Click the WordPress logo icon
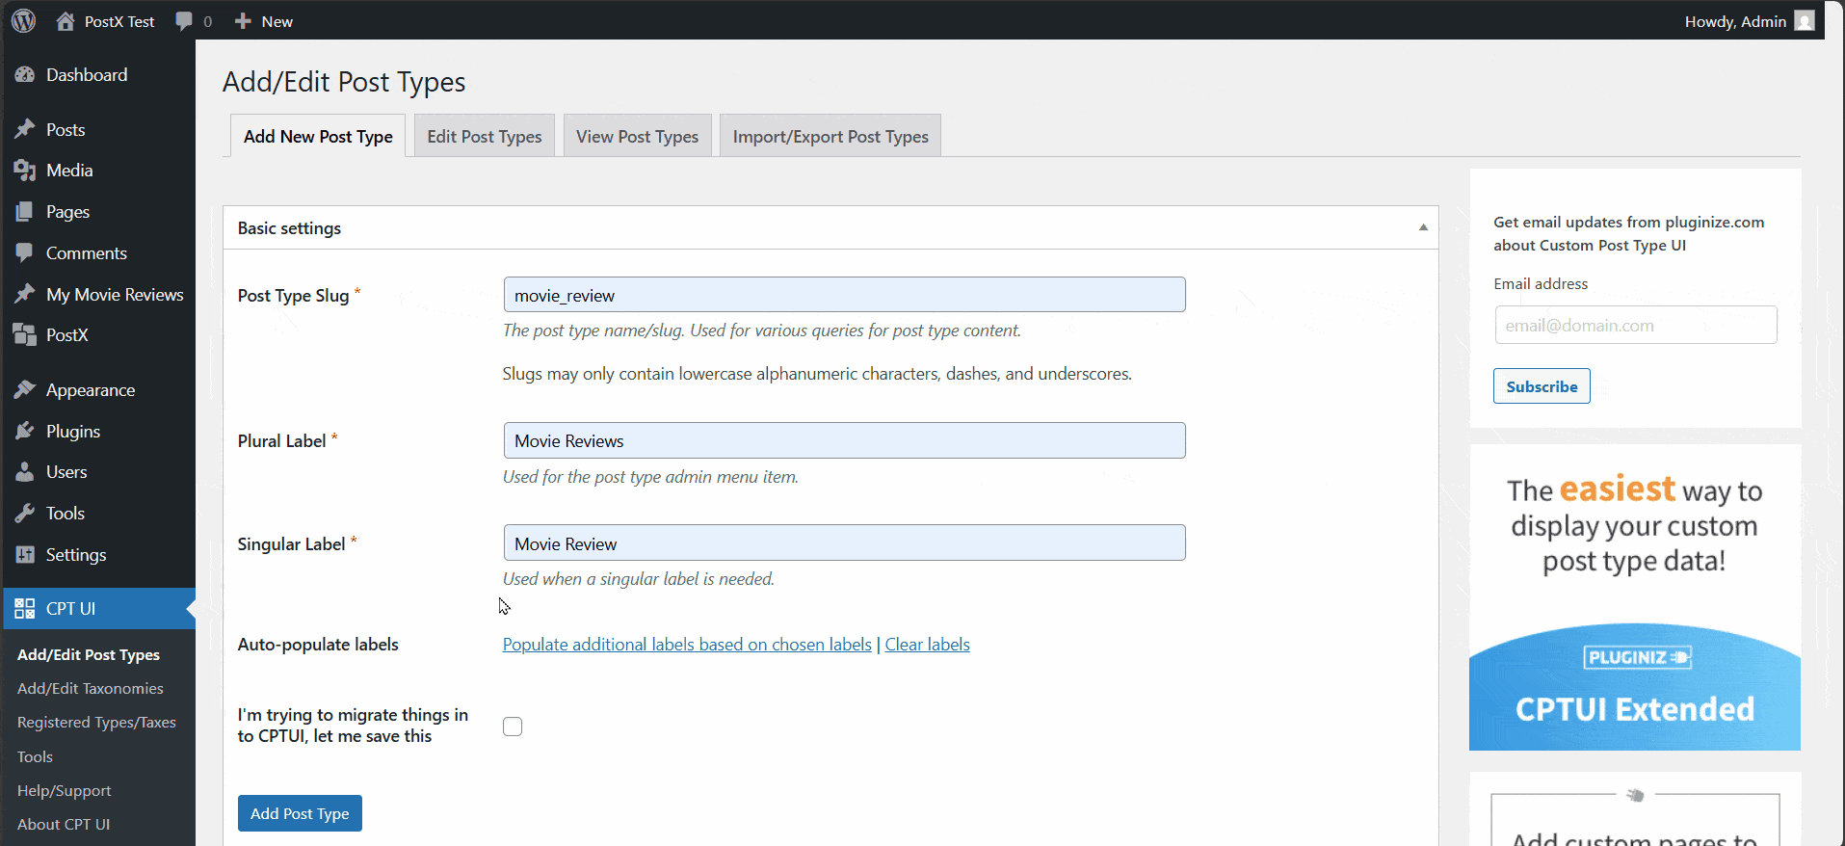The image size is (1845, 846). coord(24,20)
